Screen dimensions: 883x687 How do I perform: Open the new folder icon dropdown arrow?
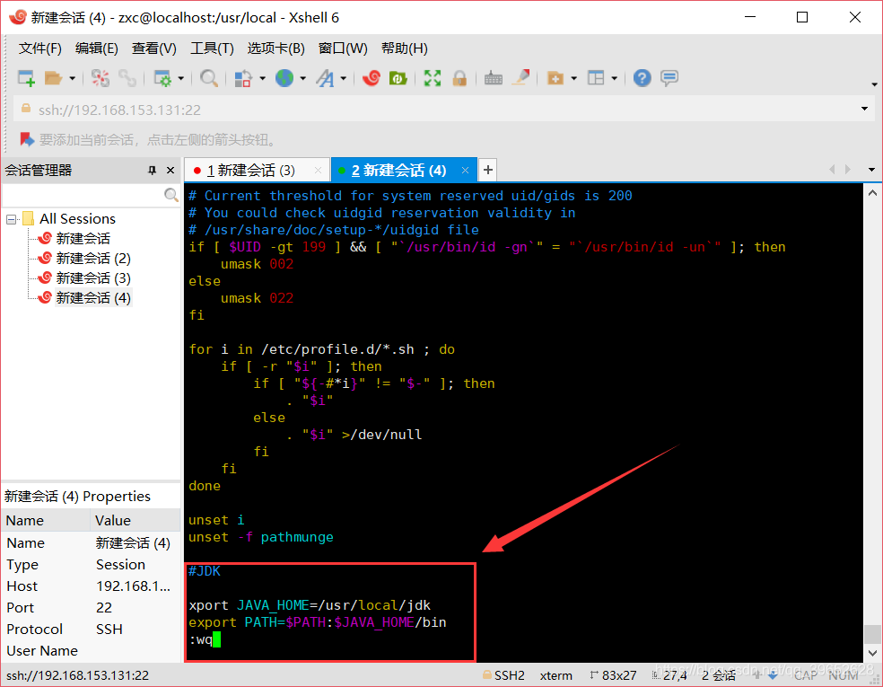point(573,78)
